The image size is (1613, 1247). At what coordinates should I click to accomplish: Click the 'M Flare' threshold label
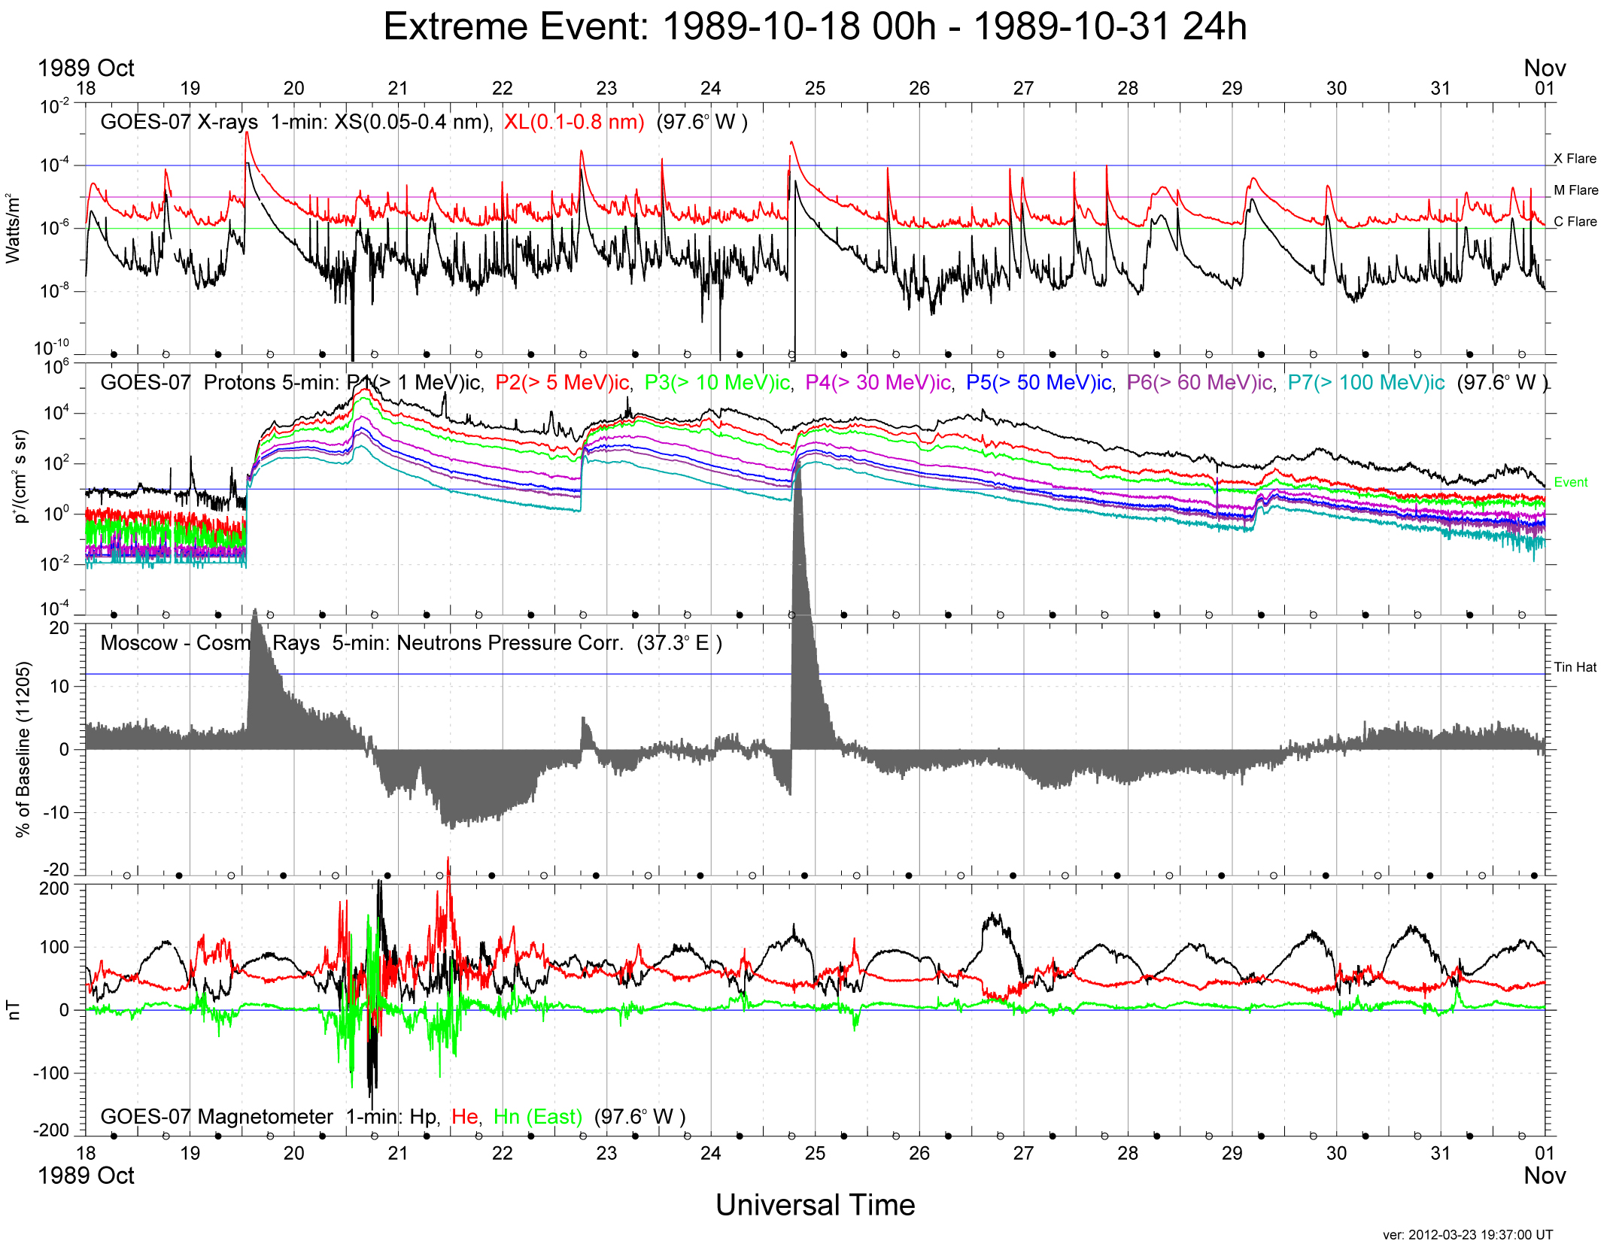click(x=1575, y=190)
